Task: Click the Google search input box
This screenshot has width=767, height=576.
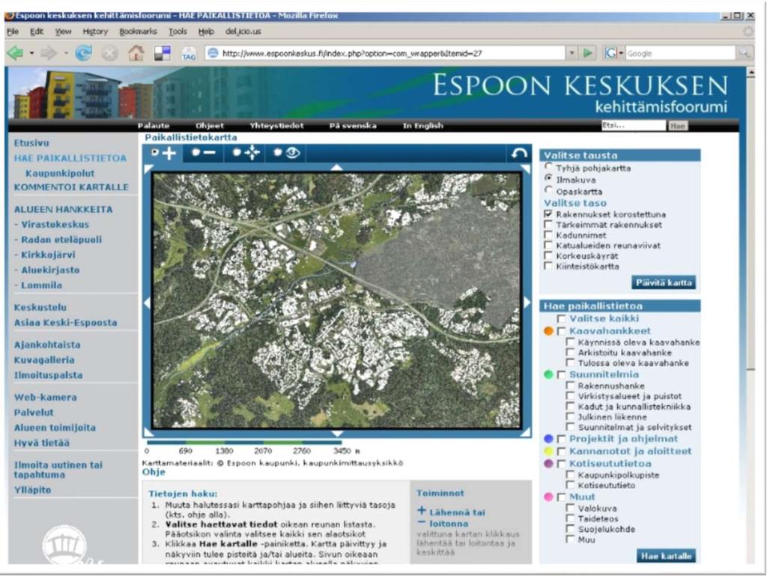Action: click(x=680, y=53)
